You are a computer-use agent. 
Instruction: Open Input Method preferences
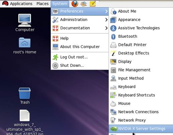point(141,79)
